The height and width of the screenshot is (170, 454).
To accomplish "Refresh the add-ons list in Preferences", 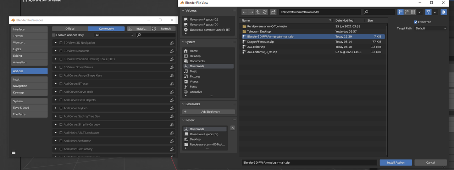I will 163,29.
